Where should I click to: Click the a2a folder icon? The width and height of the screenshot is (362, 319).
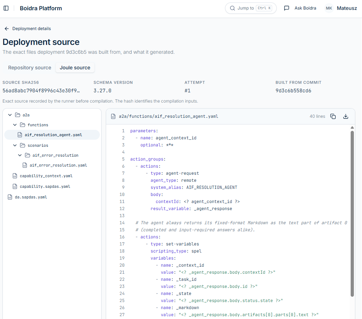(18, 115)
